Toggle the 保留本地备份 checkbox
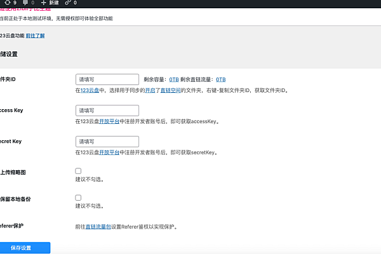The image size is (381, 254). tap(78, 198)
